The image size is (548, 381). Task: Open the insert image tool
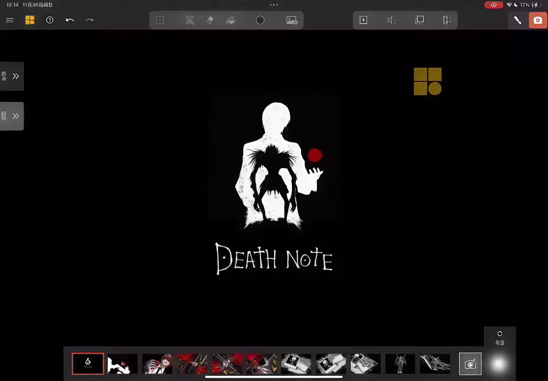(291, 20)
